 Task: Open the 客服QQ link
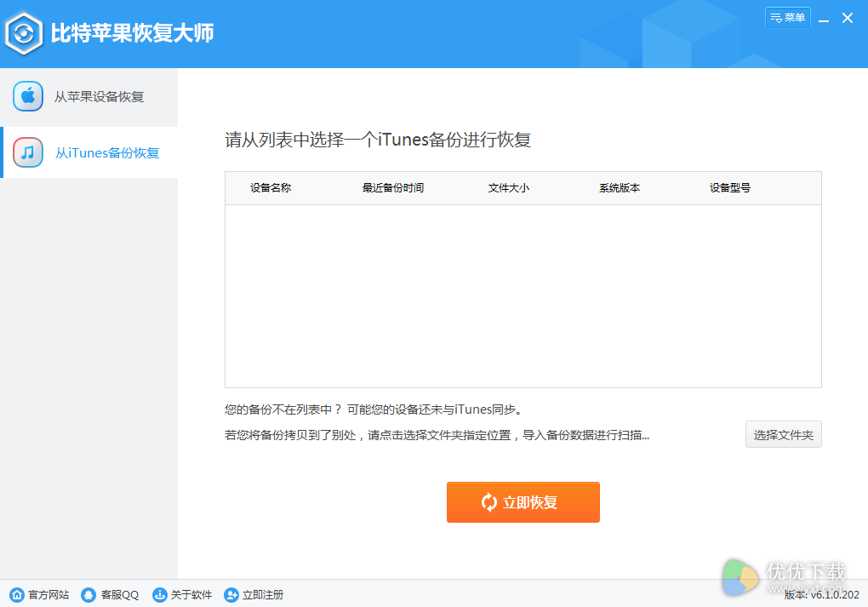120,595
